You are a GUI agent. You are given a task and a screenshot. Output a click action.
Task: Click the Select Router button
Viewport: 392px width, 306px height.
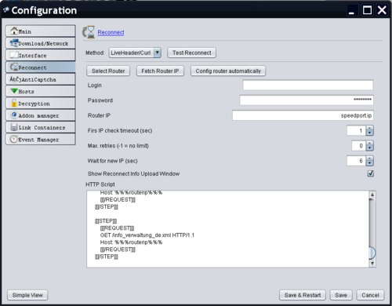(108, 71)
